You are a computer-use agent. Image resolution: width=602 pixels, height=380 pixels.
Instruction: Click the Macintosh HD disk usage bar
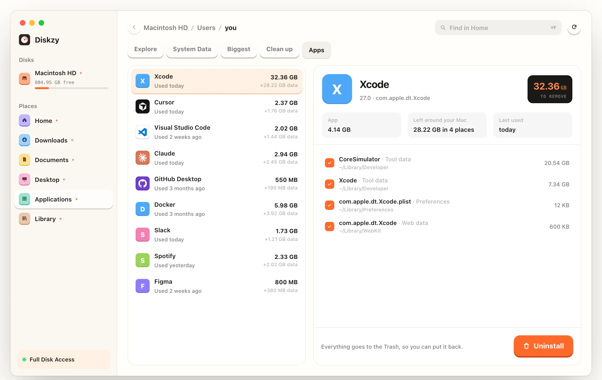pyautogui.click(x=72, y=88)
